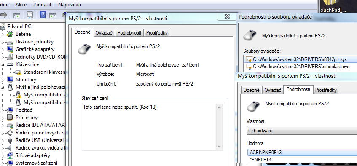Select Obecné tab in the ID hardwaru dialog

[x=251, y=90]
